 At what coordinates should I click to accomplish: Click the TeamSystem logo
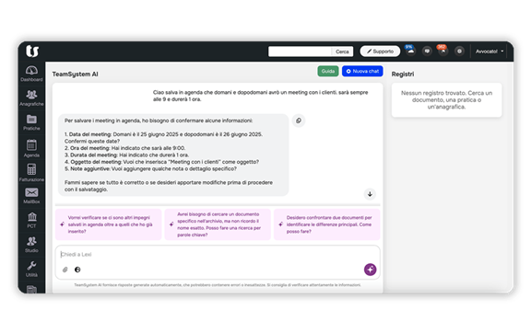click(x=32, y=51)
